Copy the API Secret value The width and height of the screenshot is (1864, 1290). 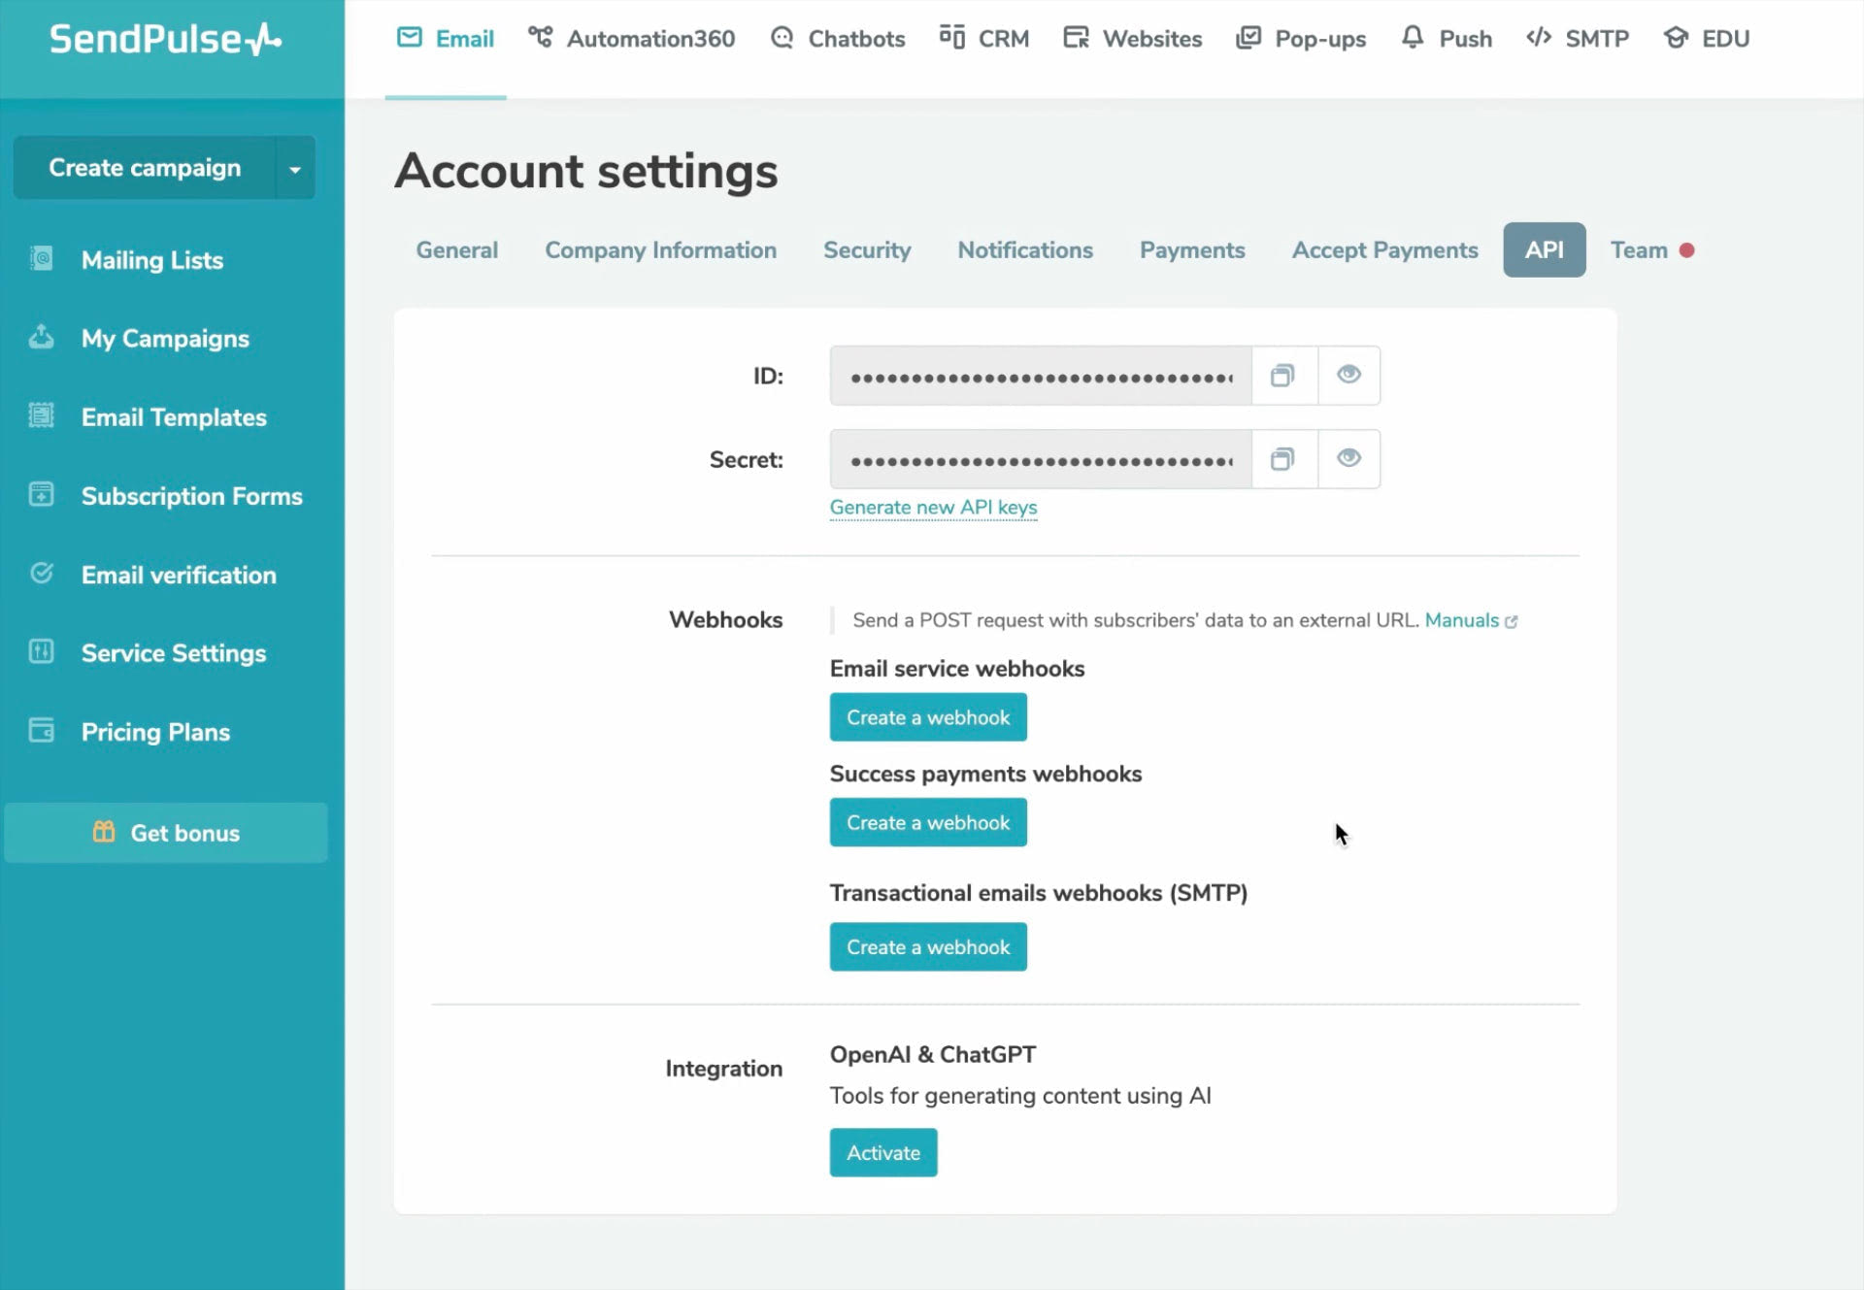[1283, 459]
